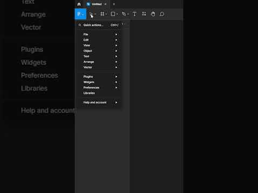
Task: Open the Preferences submenu
Action: pyautogui.click(x=99, y=87)
